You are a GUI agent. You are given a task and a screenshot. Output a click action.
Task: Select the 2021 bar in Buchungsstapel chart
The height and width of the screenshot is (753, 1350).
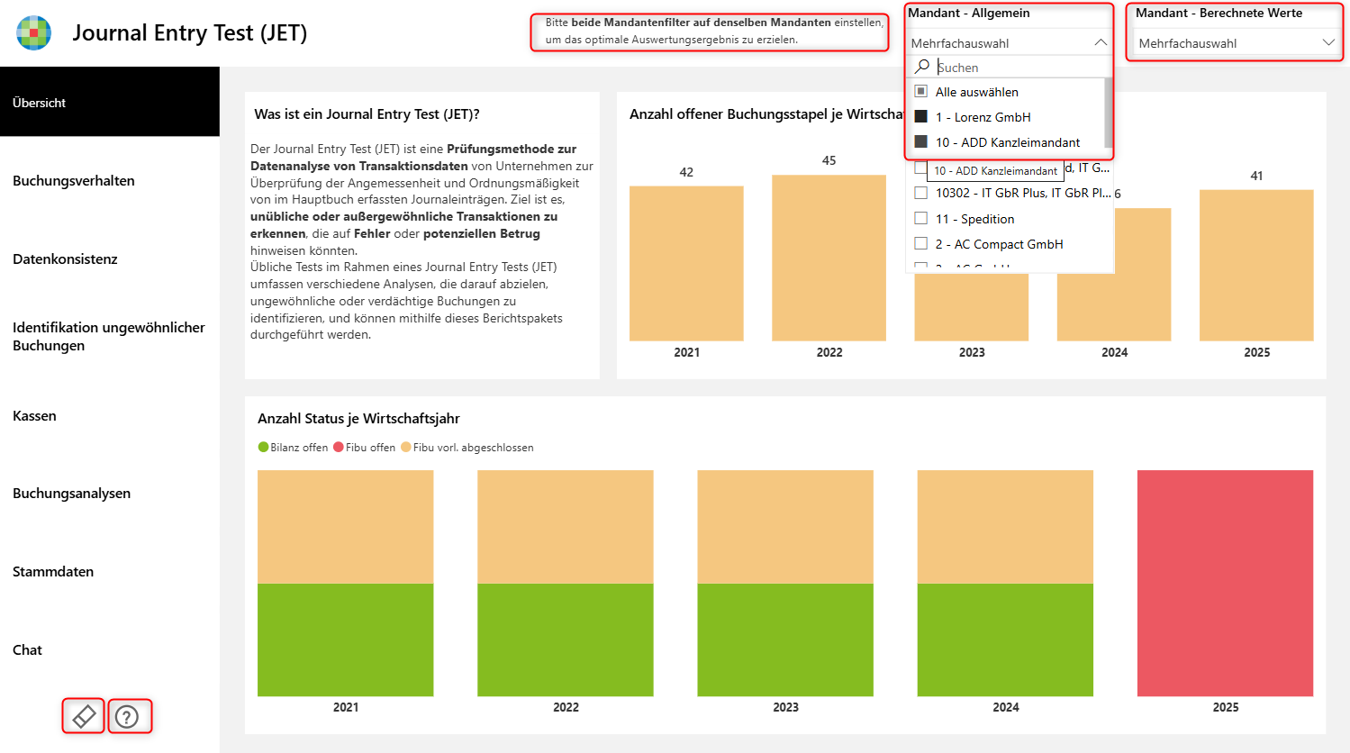coord(686,263)
